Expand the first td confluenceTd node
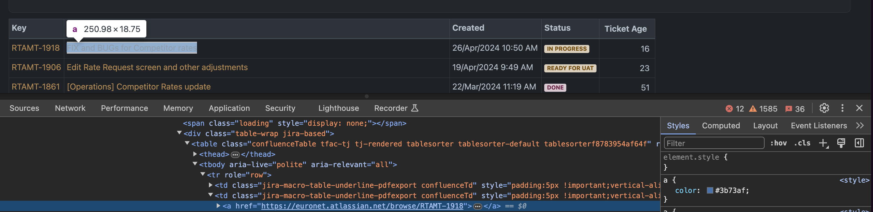The width and height of the screenshot is (873, 212). [210, 185]
